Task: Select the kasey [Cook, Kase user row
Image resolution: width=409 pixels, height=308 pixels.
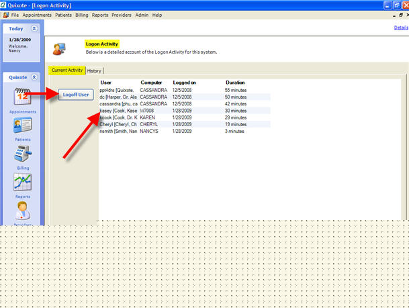Action: coord(185,111)
